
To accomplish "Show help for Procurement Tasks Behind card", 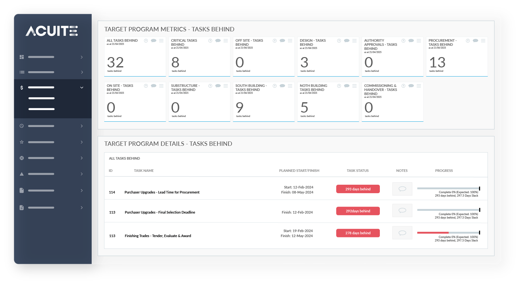I will pyautogui.click(x=468, y=41).
